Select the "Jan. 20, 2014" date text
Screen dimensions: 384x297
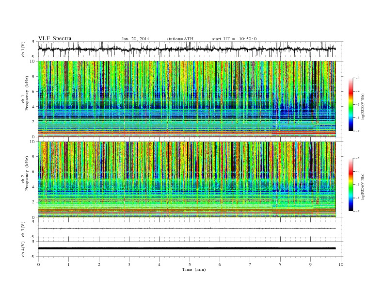[135, 39]
